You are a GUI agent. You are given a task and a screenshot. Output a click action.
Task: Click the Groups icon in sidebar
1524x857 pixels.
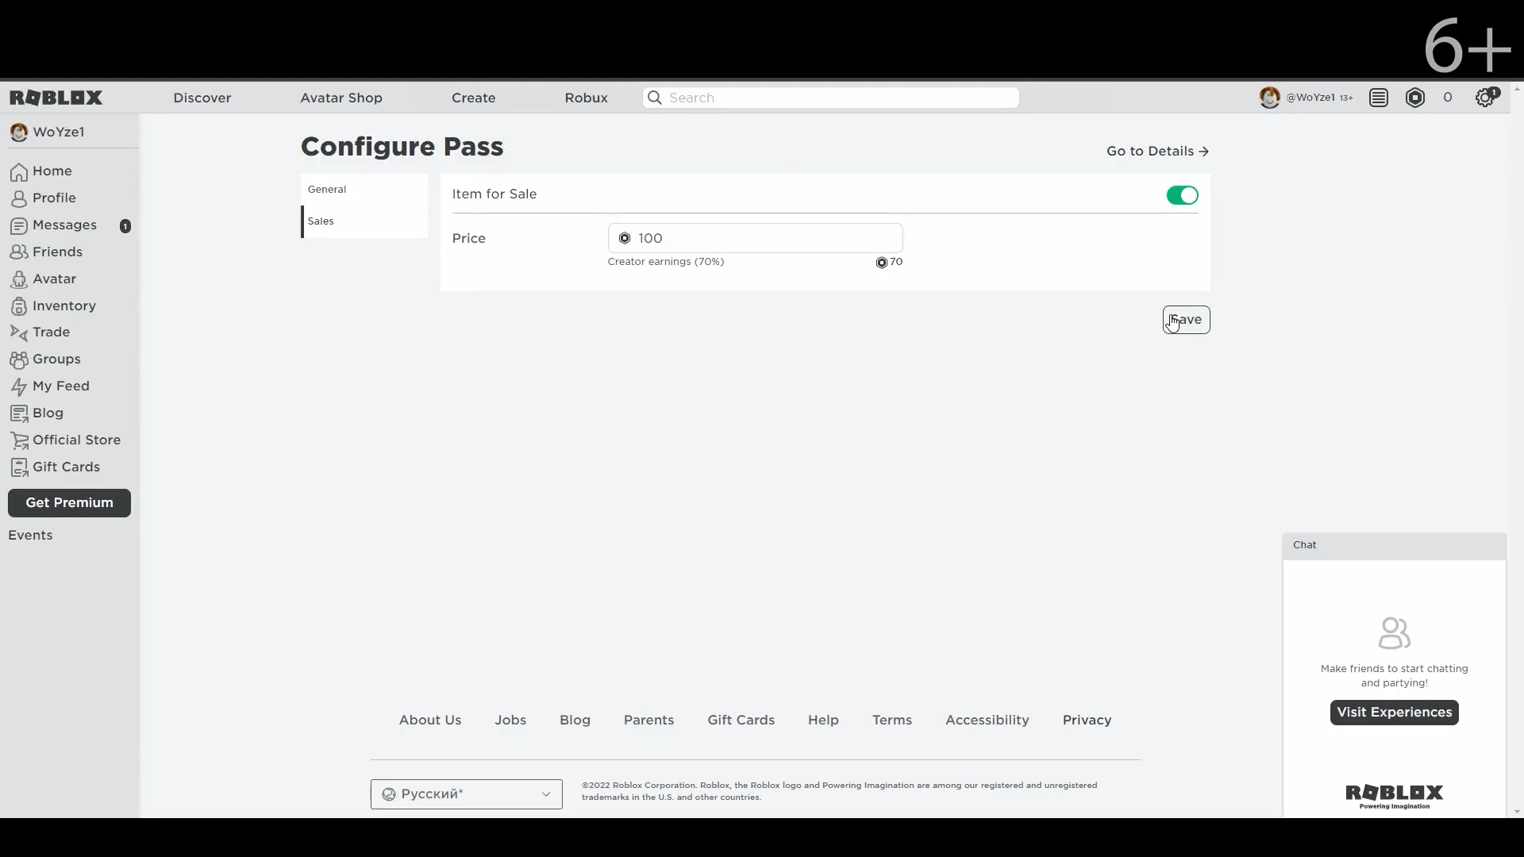point(19,359)
